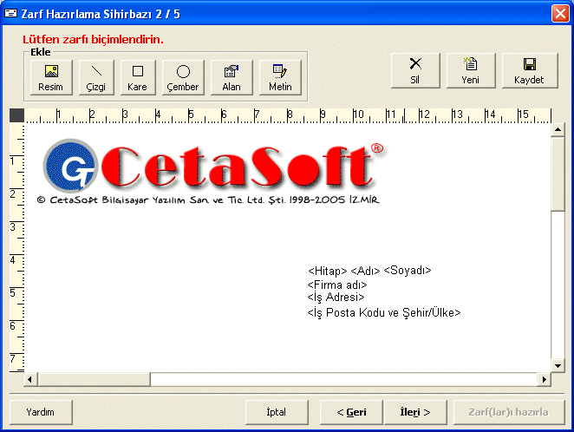Click the horizontal scrollbar left arrow

pyautogui.click(x=30, y=379)
